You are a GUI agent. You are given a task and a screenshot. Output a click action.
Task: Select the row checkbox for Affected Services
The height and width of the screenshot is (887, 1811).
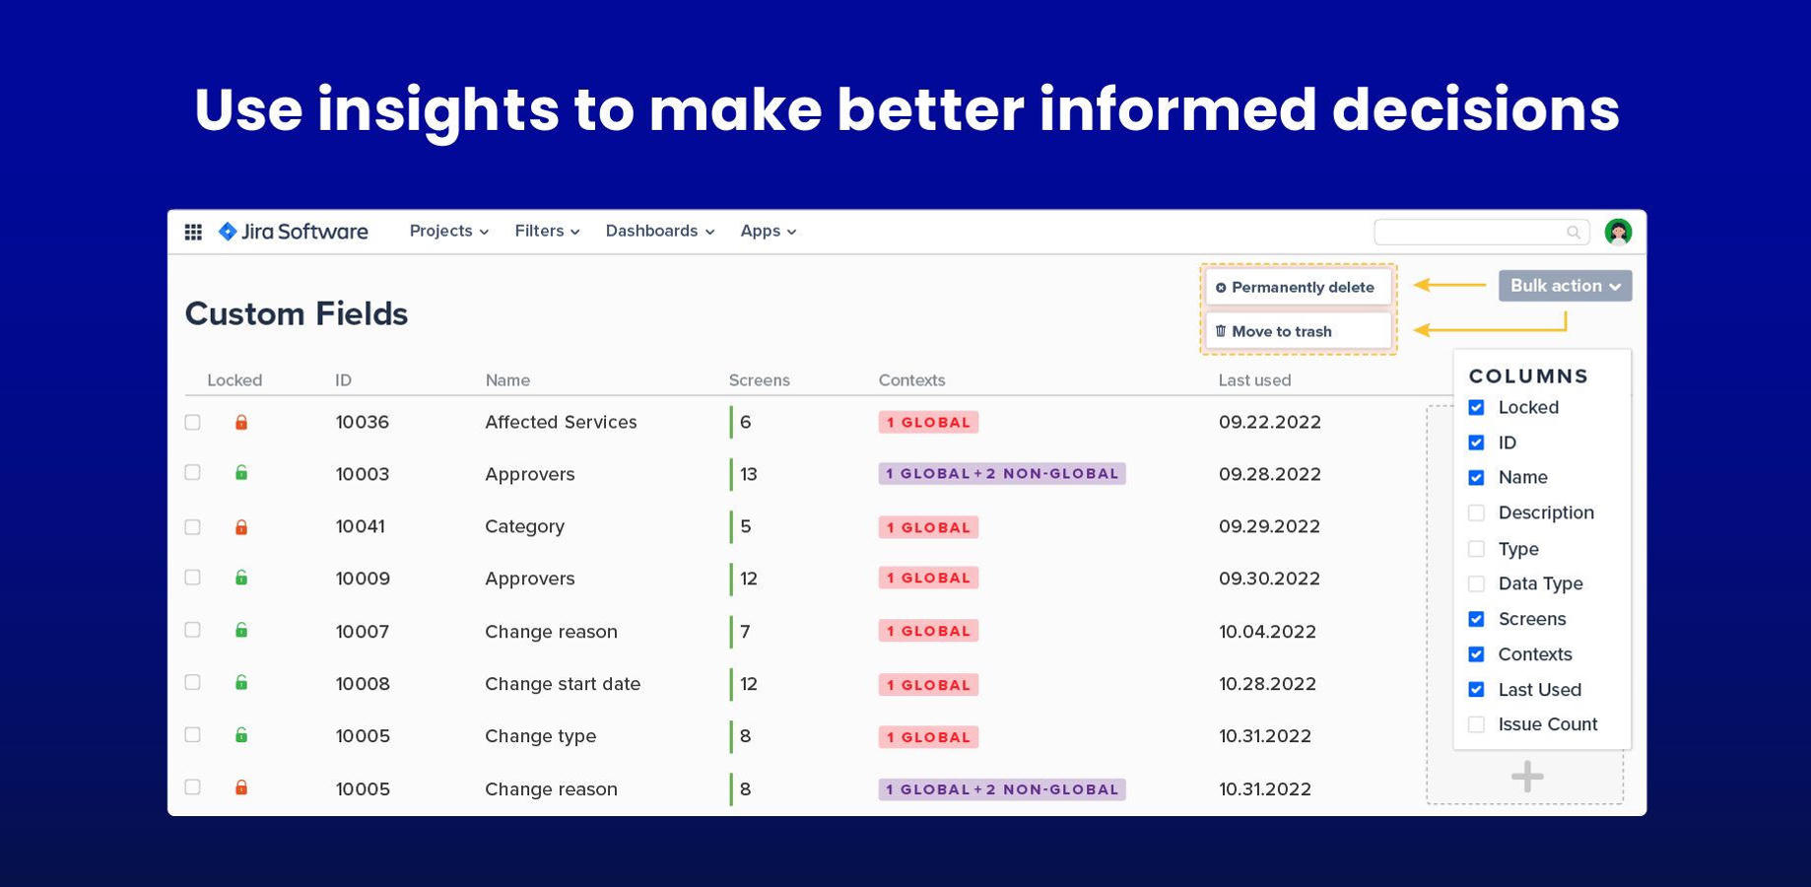(193, 422)
